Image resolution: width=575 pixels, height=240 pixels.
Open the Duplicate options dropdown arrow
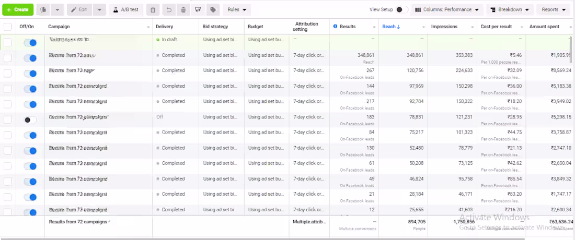(57, 9)
